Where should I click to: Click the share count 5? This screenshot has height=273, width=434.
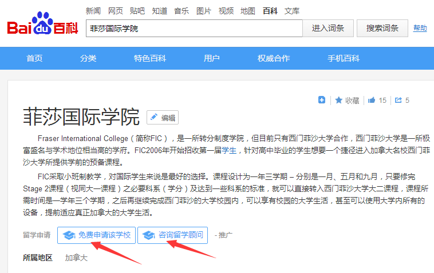coord(407,101)
